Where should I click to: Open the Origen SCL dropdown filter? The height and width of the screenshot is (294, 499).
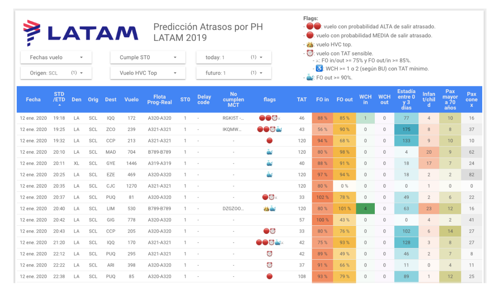(56, 73)
